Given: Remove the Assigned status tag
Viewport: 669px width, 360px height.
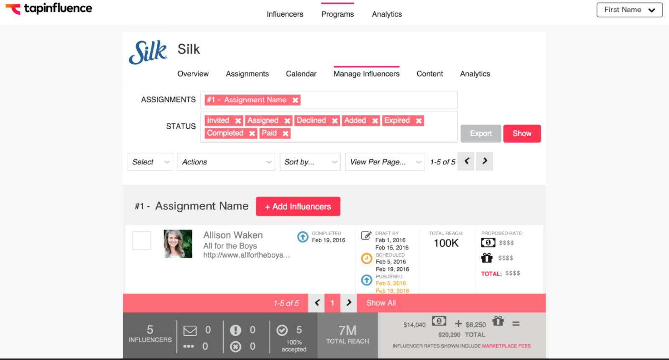Looking at the screenshot, I should (x=287, y=121).
